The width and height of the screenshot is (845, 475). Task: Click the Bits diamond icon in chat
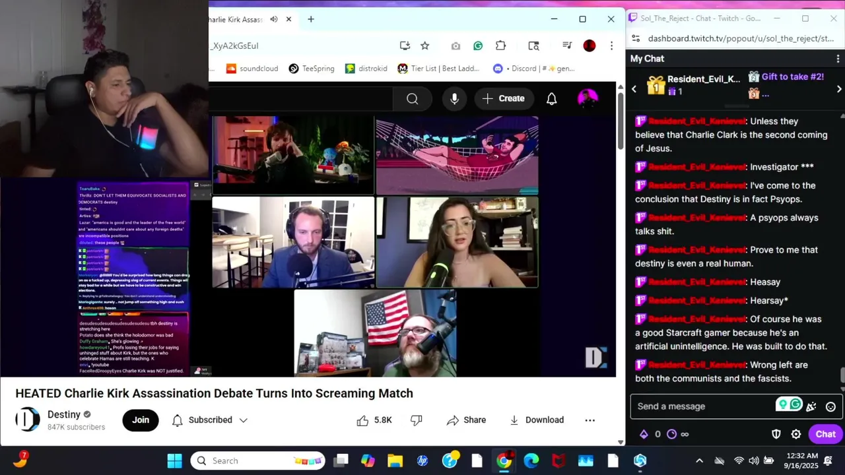(x=644, y=434)
